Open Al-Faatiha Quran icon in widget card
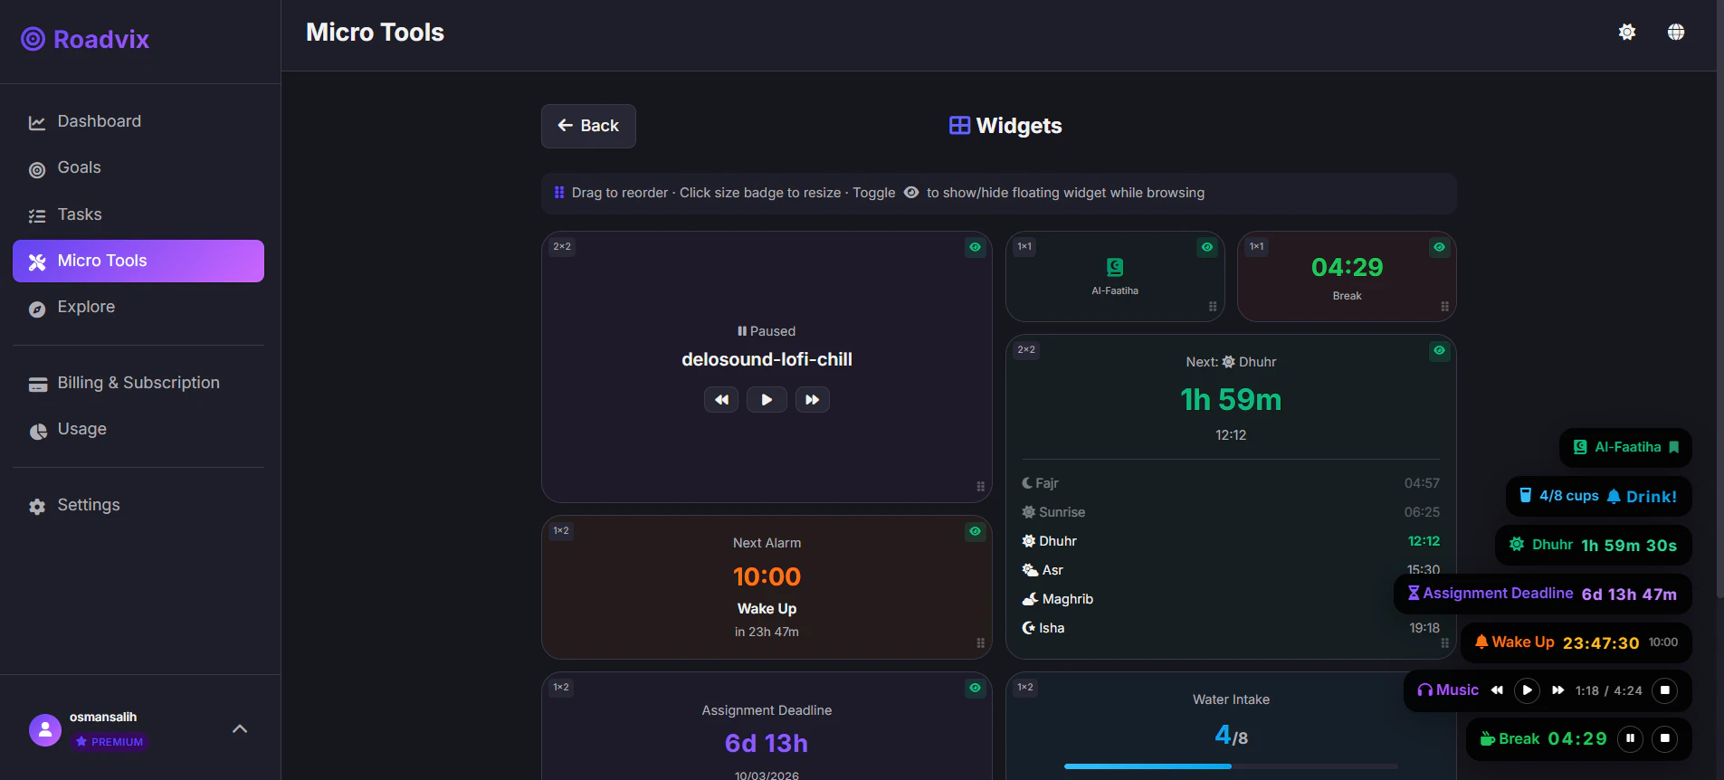Image resolution: width=1724 pixels, height=780 pixels. tap(1115, 267)
